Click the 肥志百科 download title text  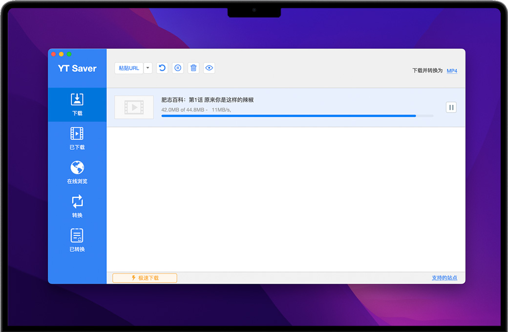[x=207, y=100]
